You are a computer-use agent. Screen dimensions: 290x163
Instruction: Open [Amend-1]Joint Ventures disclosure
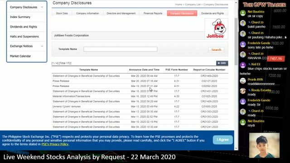[x=67, y=107]
